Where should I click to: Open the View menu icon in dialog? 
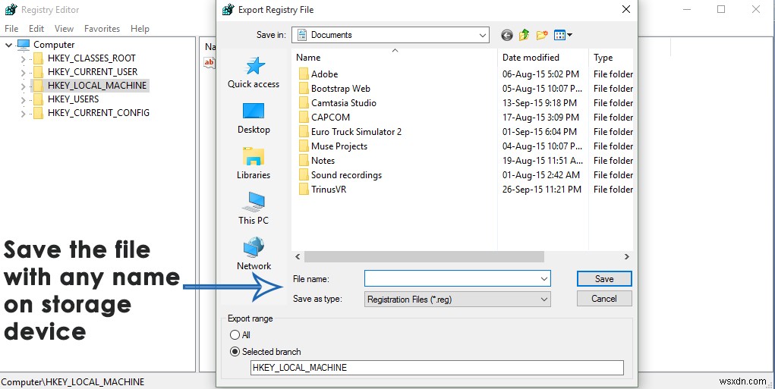click(563, 35)
